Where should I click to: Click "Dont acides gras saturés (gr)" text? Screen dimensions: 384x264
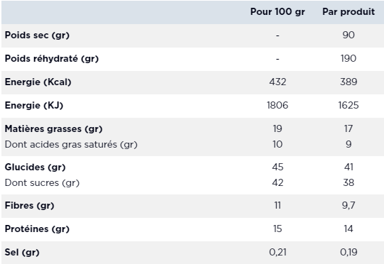coord(71,145)
